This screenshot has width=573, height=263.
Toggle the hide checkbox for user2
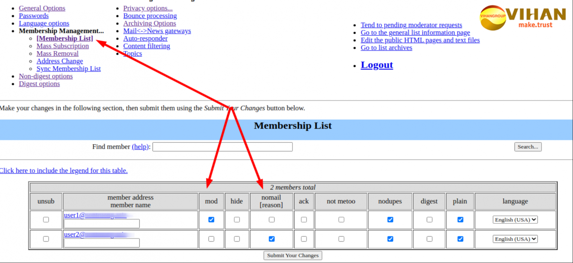click(x=237, y=239)
